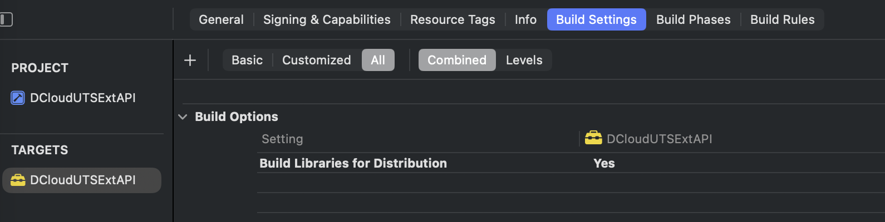Screen dimensions: 885x222
Task: Switch to Combined view
Action: [457, 60]
